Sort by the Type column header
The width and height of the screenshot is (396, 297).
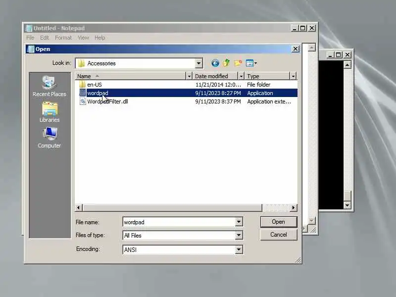click(x=267, y=76)
